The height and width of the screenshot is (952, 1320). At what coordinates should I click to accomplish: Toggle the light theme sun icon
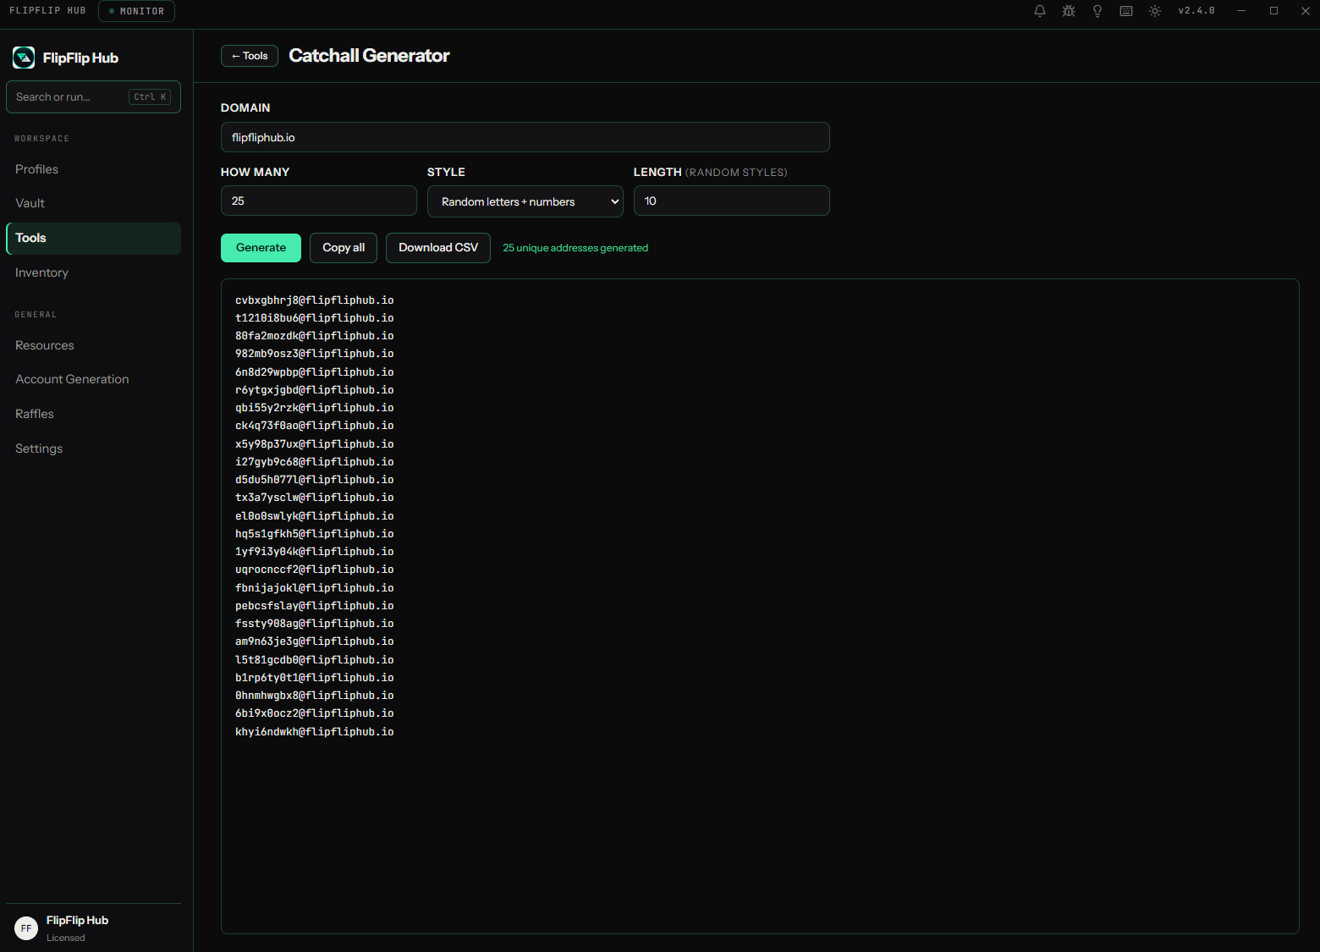1155,11
